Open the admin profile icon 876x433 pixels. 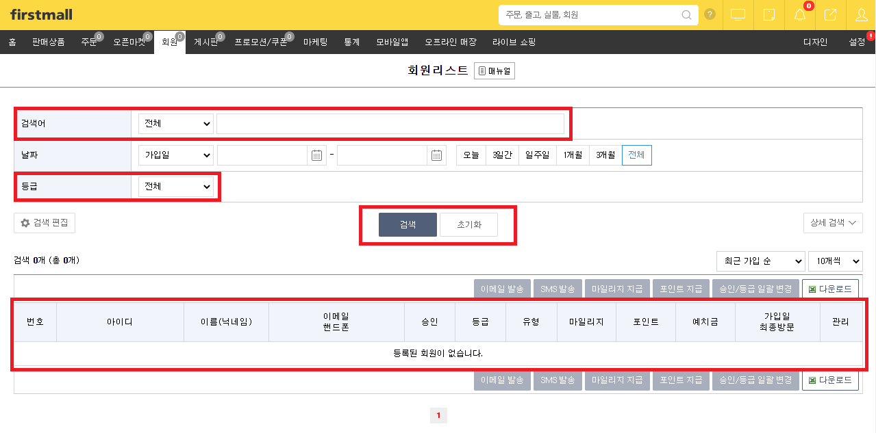click(x=860, y=14)
